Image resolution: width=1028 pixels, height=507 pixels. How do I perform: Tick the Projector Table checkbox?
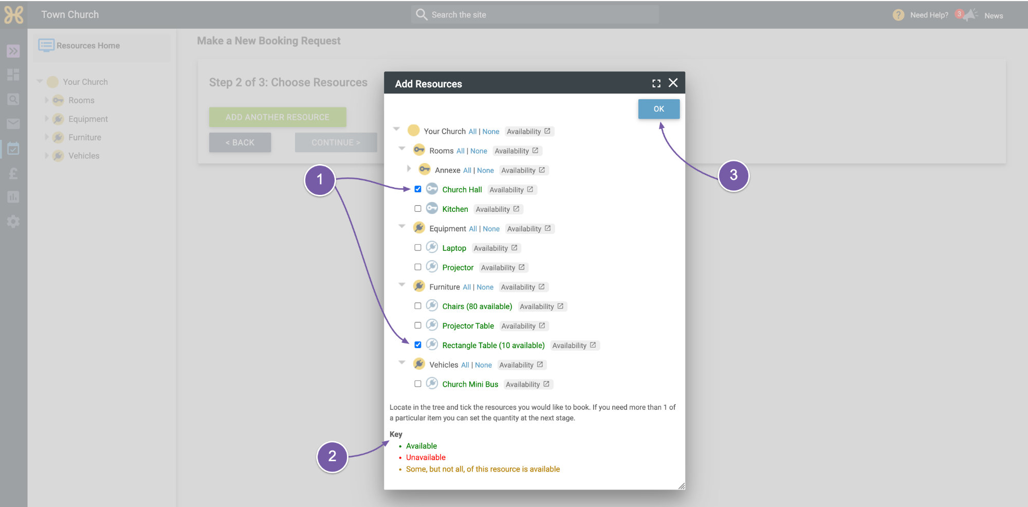[x=418, y=325]
